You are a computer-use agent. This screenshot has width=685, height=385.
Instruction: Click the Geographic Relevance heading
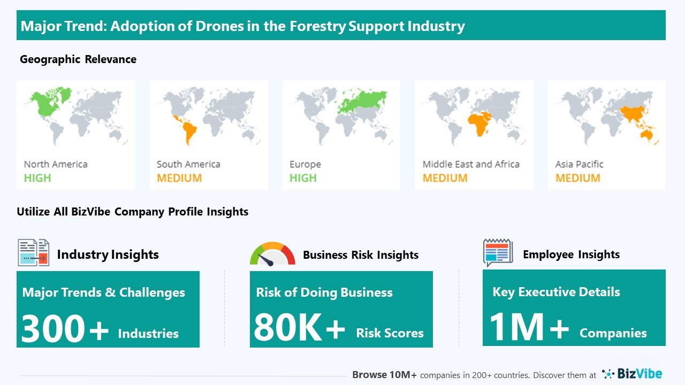(x=78, y=59)
